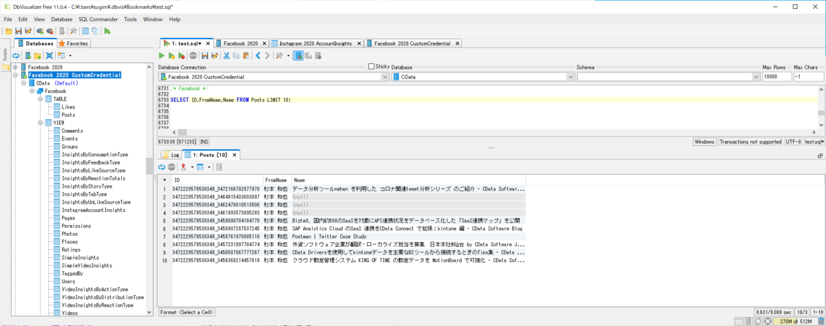Select the Format Select a Cell field
Screen dimensions: 826x326
coord(188,312)
